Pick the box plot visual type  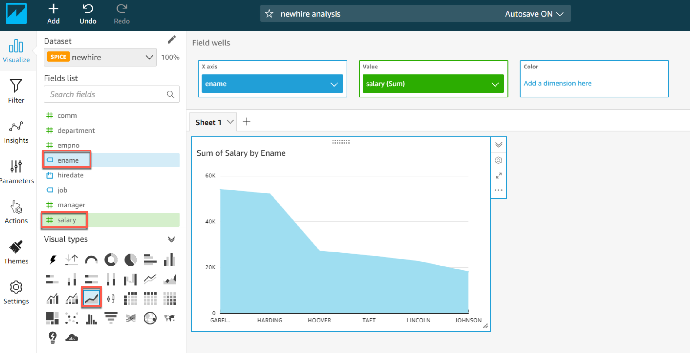tap(111, 299)
